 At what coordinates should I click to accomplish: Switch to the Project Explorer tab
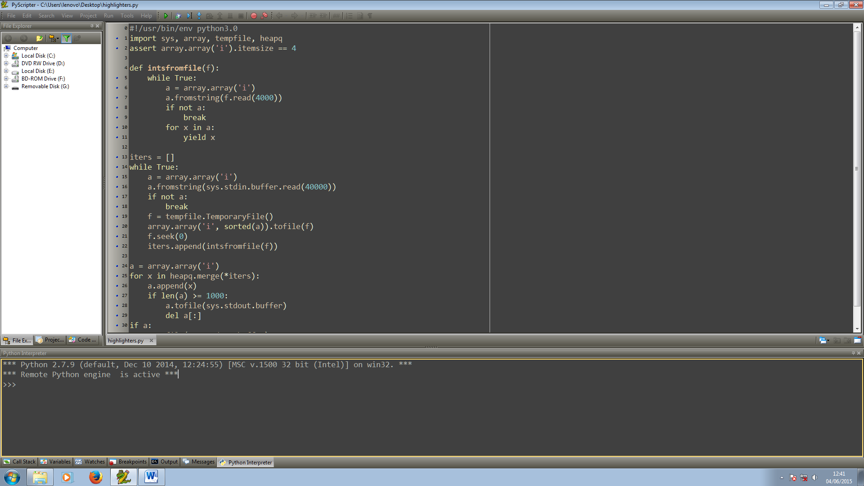pos(50,340)
